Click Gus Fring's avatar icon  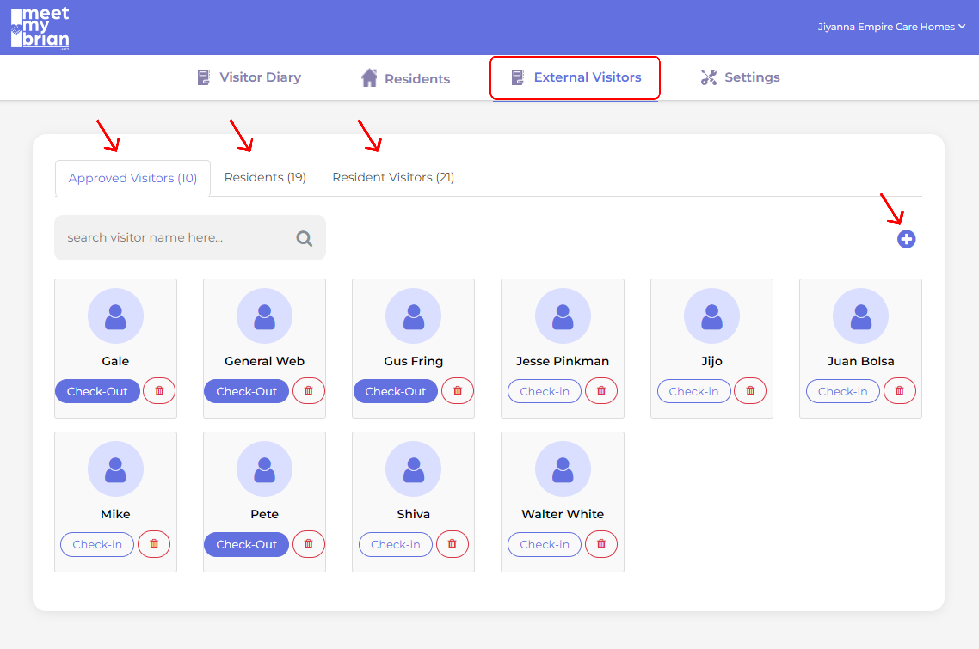pyautogui.click(x=413, y=316)
